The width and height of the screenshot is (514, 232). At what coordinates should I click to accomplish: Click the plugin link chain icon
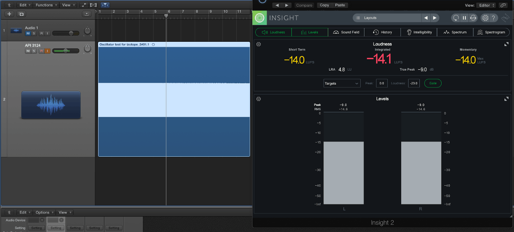[502, 5]
